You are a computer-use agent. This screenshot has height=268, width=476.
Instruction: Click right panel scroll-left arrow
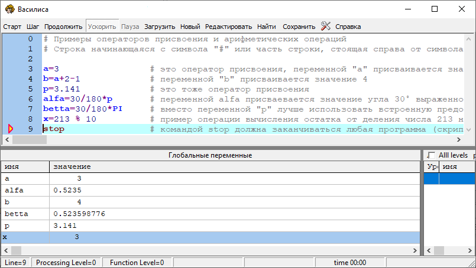point(429,250)
